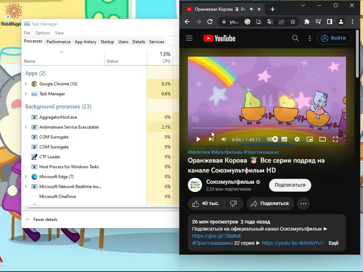Screen dimensions: 363x272
Task: Click the #Мультики hashtag
Action: coord(199,152)
